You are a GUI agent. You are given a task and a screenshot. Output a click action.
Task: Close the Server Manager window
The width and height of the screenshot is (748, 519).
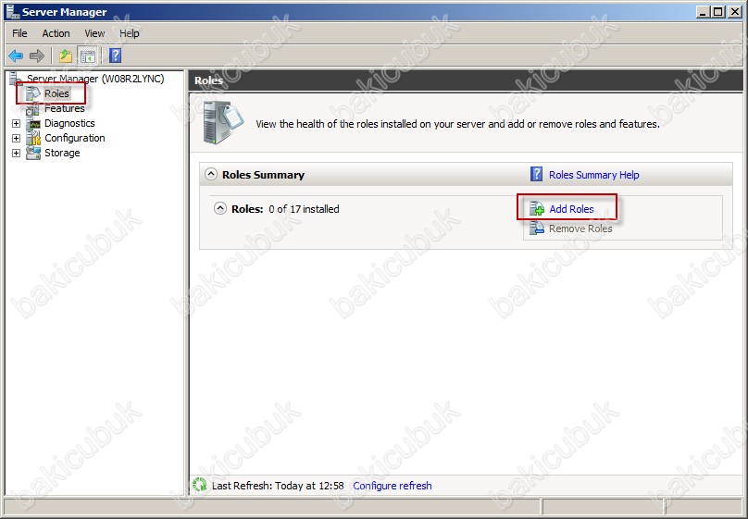pos(735,11)
